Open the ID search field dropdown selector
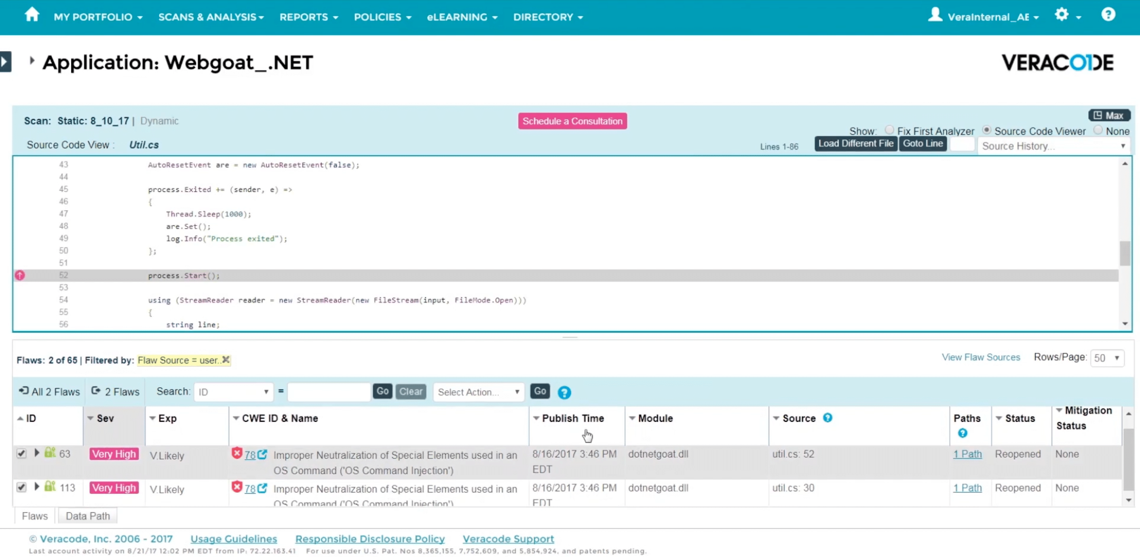The height and width of the screenshot is (557, 1140). tap(232, 391)
